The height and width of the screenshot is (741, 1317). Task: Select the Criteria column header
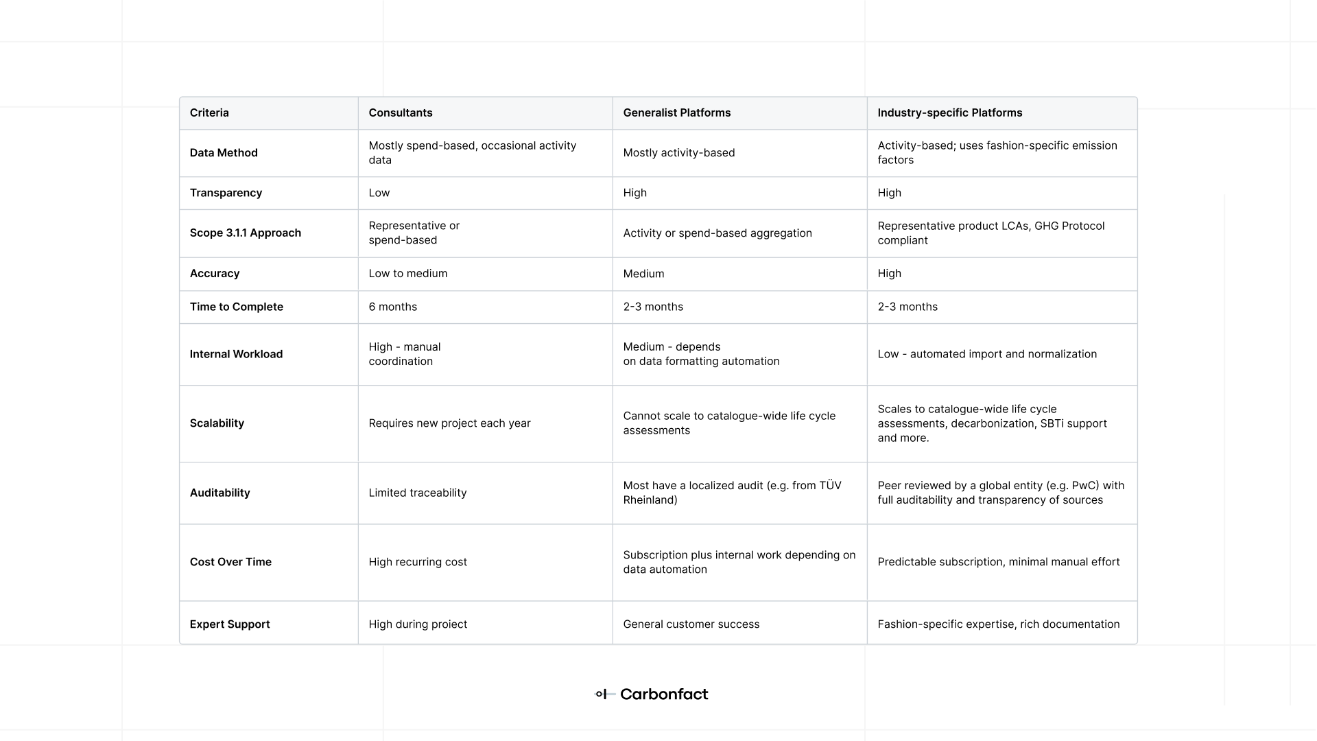(209, 113)
